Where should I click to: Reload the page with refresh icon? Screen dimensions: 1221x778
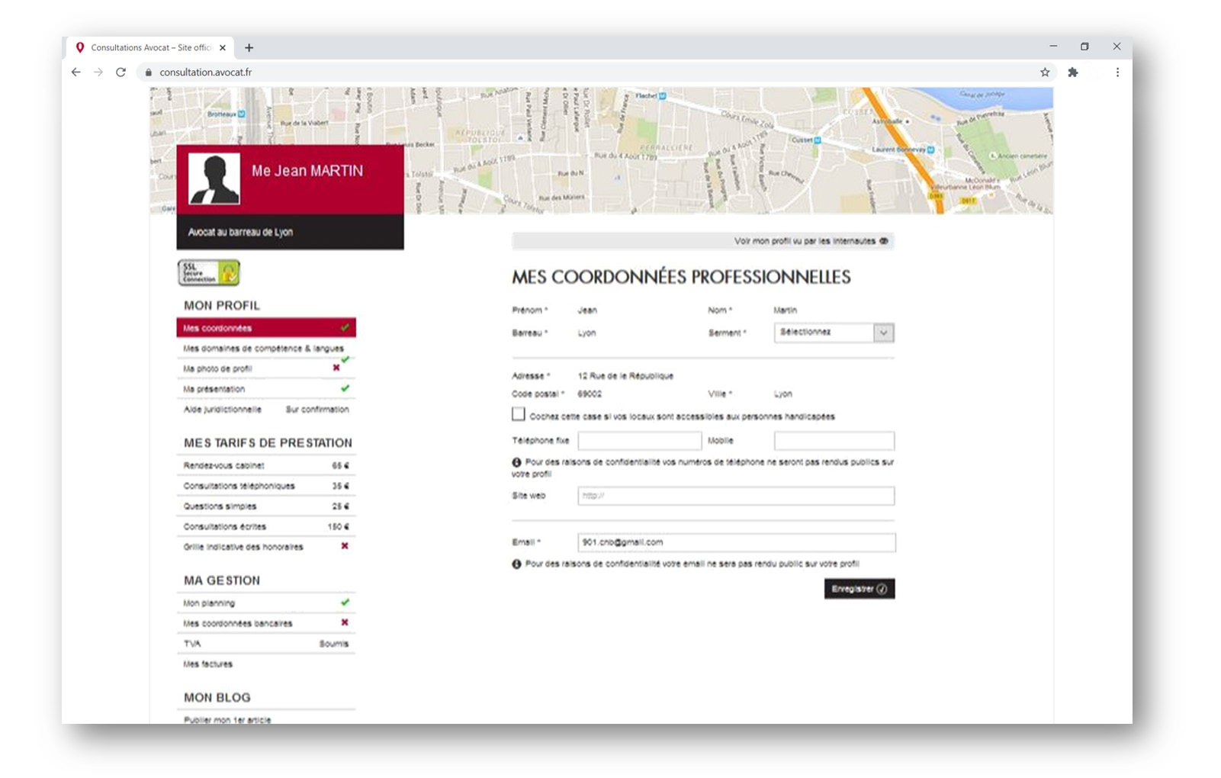click(120, 72)
